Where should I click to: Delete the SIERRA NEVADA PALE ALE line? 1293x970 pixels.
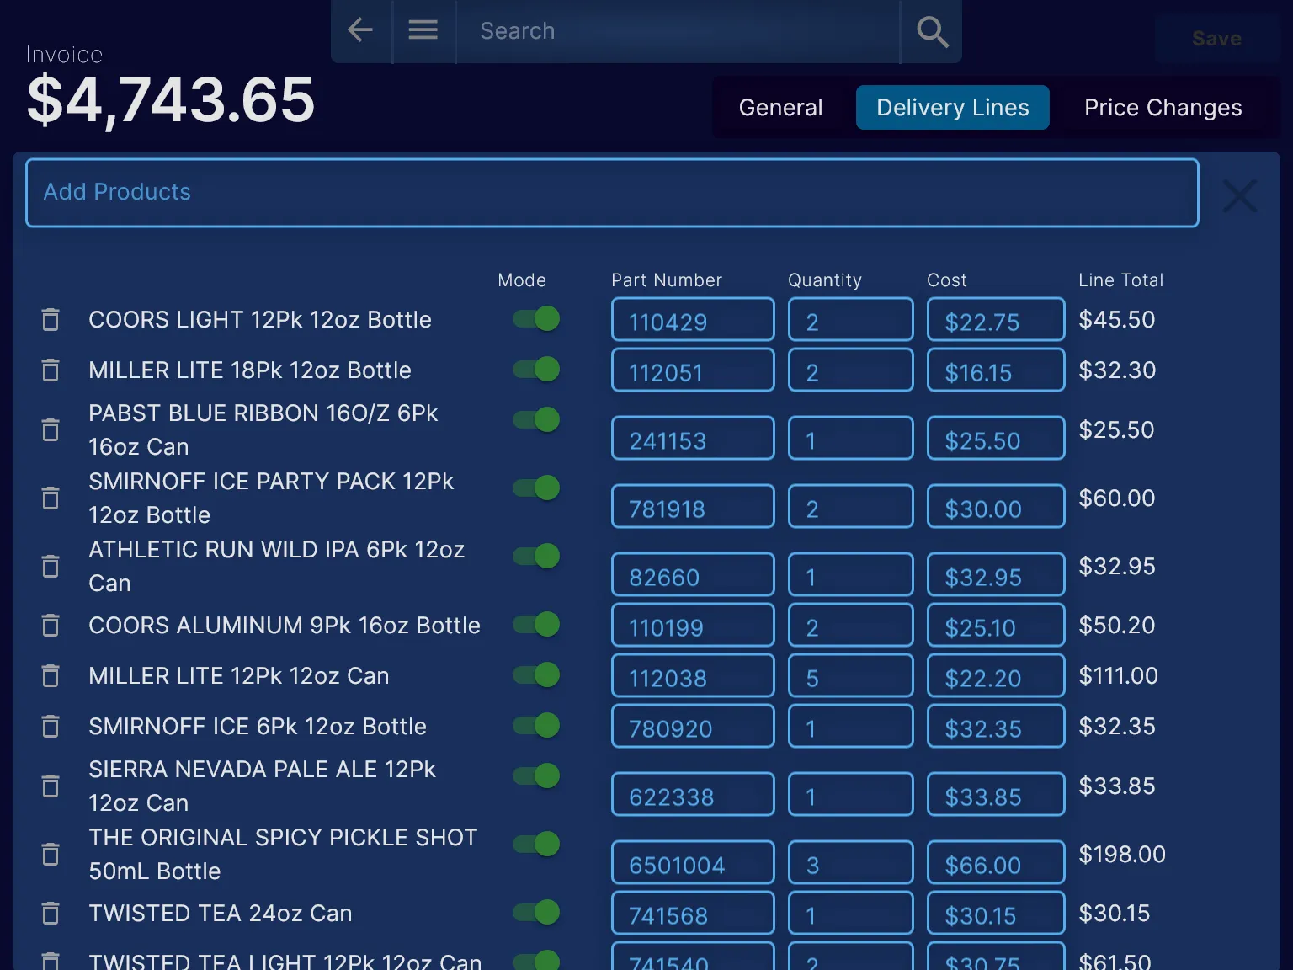(x=51, y=786)
